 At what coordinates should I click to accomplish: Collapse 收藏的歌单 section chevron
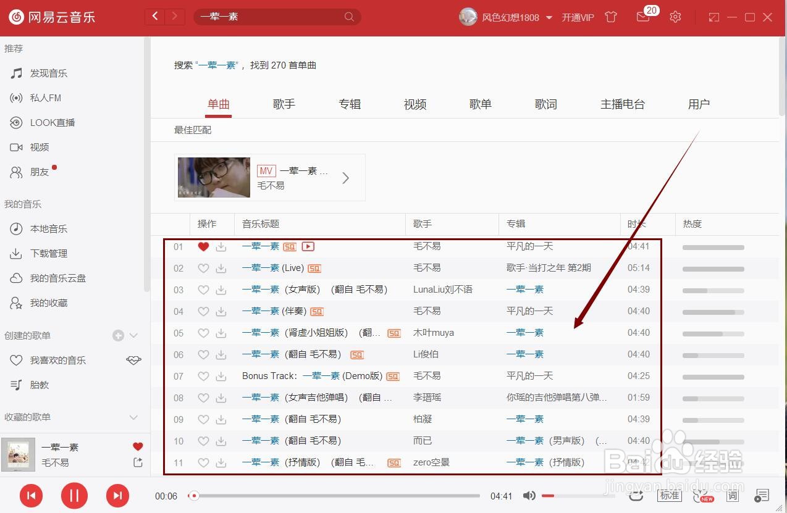pyautogui.click(x=133, y=417)
